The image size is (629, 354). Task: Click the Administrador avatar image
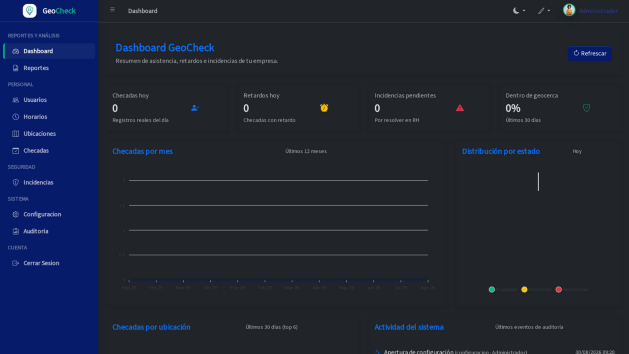569,10
